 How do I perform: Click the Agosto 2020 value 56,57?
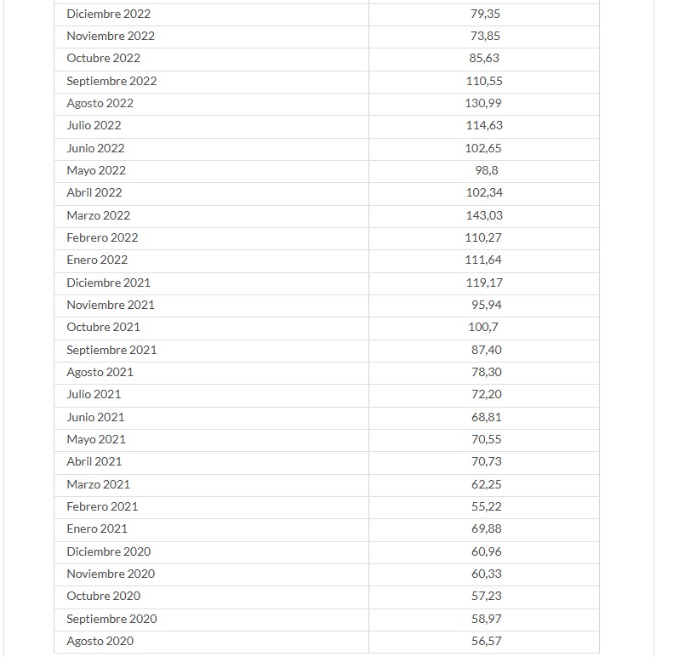click(x=487, y=641)
